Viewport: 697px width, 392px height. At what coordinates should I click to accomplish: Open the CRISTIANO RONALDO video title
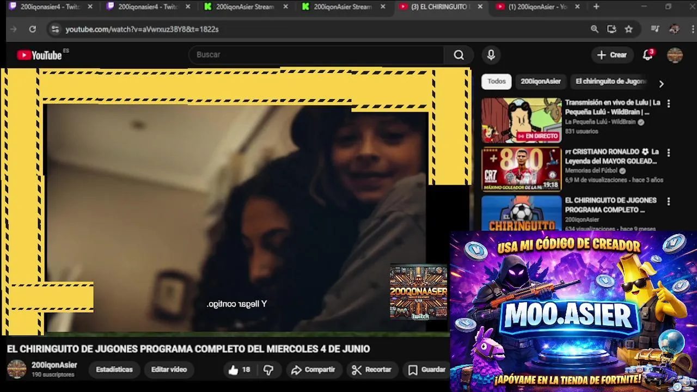[x=612, y=156]
